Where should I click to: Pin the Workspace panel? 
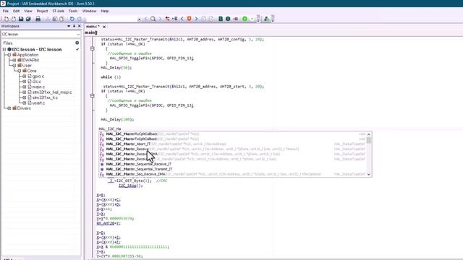tap(74, 26)
